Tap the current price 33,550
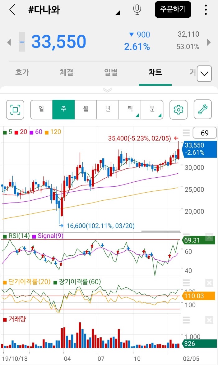The height and width of the screenshot is (365, 218). click(59, 42)
